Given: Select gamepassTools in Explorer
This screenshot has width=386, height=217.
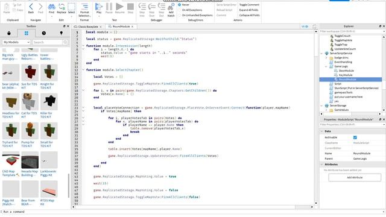Looking at the screenshot, I should coord(343,92).
